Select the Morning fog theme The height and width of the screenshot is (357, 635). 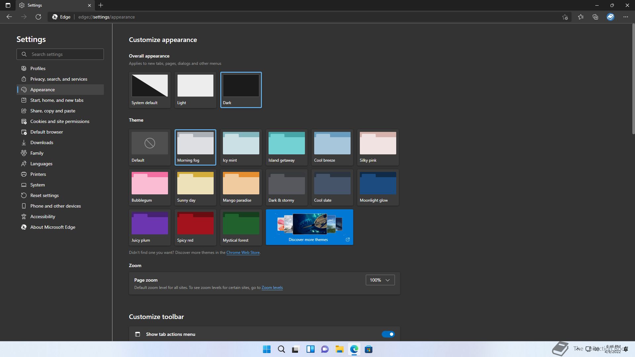point(195,147)
